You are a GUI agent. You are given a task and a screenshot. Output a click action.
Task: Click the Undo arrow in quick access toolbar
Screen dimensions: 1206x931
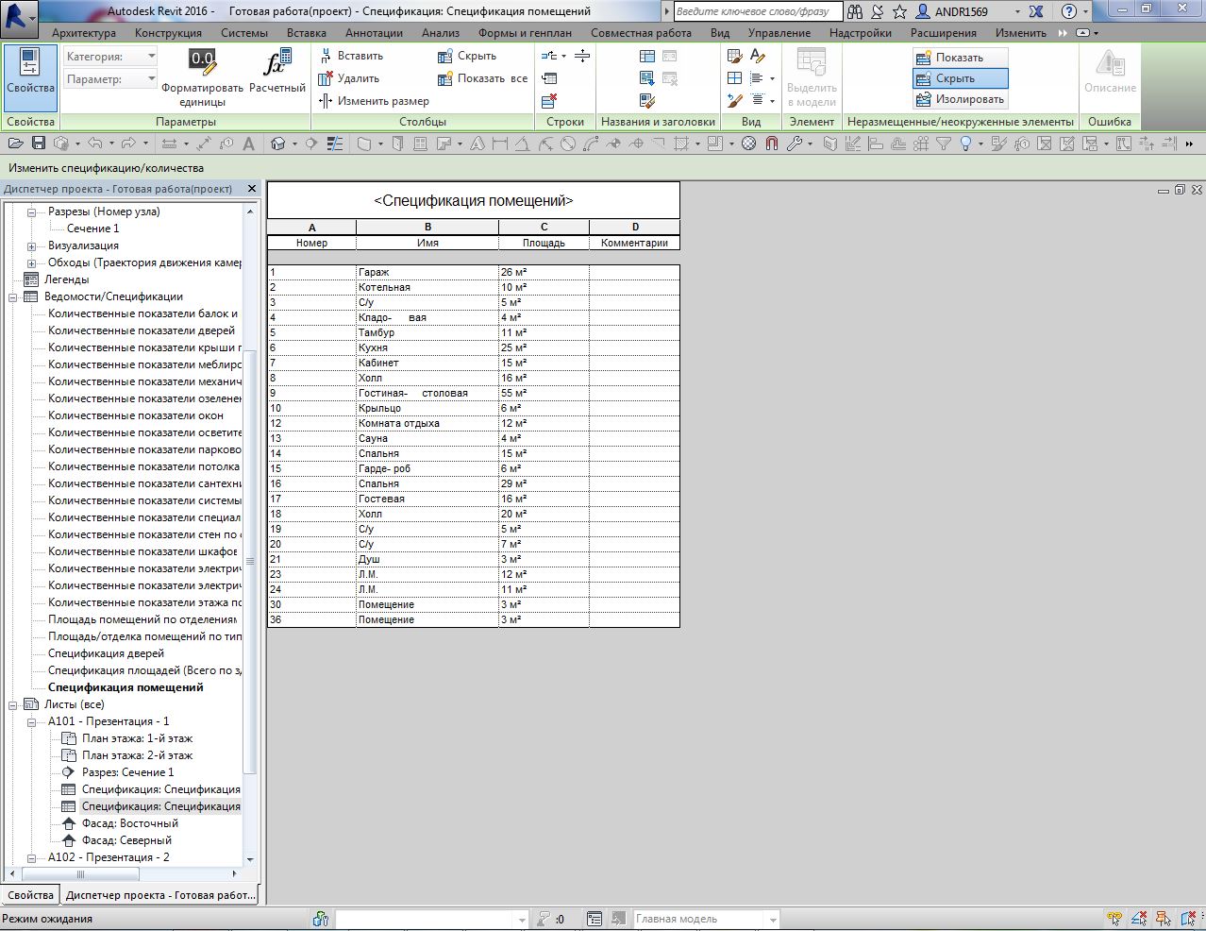tap(94, 144)
